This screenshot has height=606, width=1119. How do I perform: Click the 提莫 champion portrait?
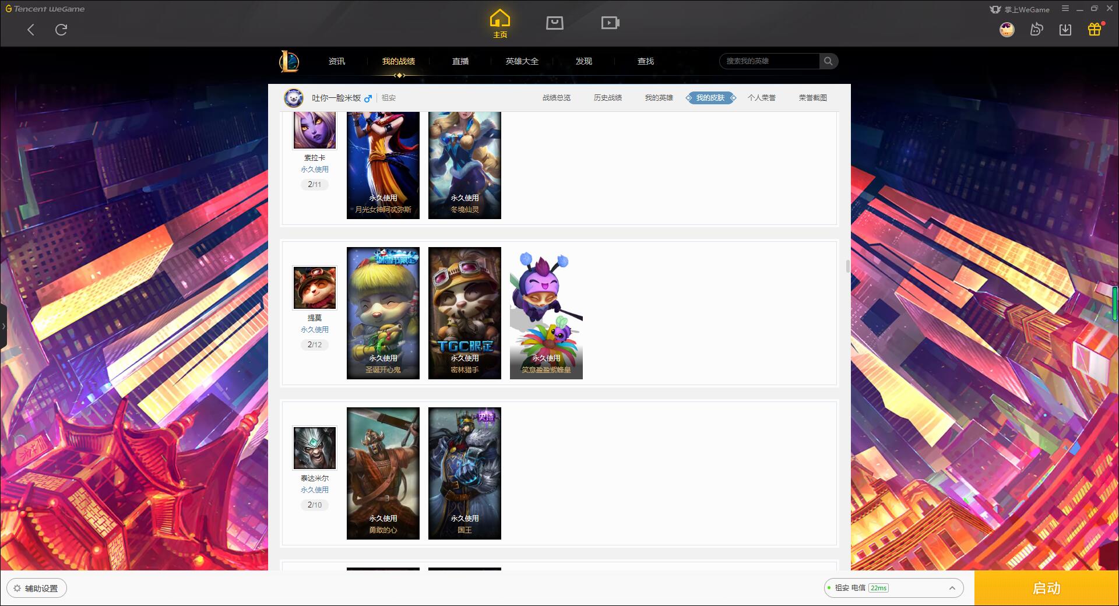(x=315, y=288)
